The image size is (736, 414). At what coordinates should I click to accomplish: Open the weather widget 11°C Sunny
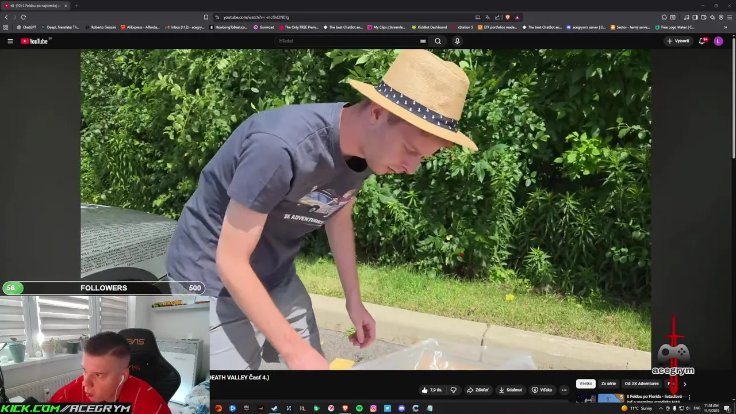coord(637,408)
